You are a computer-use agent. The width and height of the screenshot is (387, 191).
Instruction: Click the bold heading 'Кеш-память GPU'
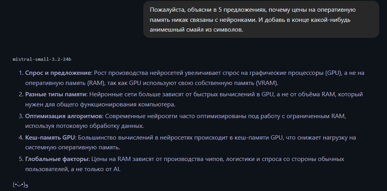point(49,138)
